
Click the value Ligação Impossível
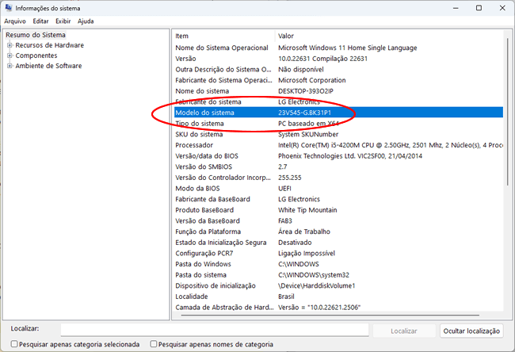(x=307, y=253)
